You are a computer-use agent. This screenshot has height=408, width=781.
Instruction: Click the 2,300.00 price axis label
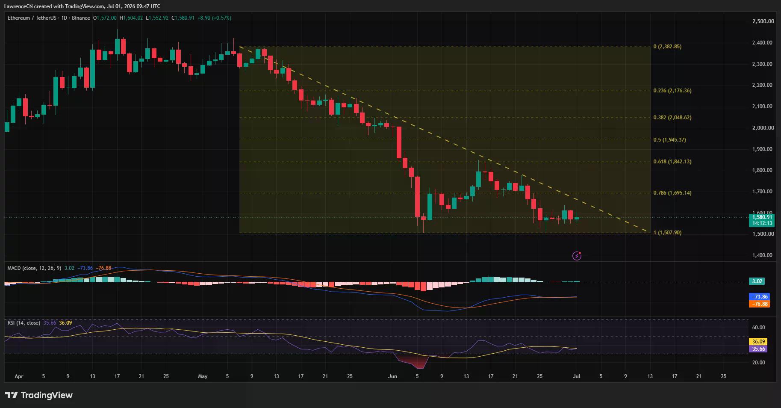763,64
